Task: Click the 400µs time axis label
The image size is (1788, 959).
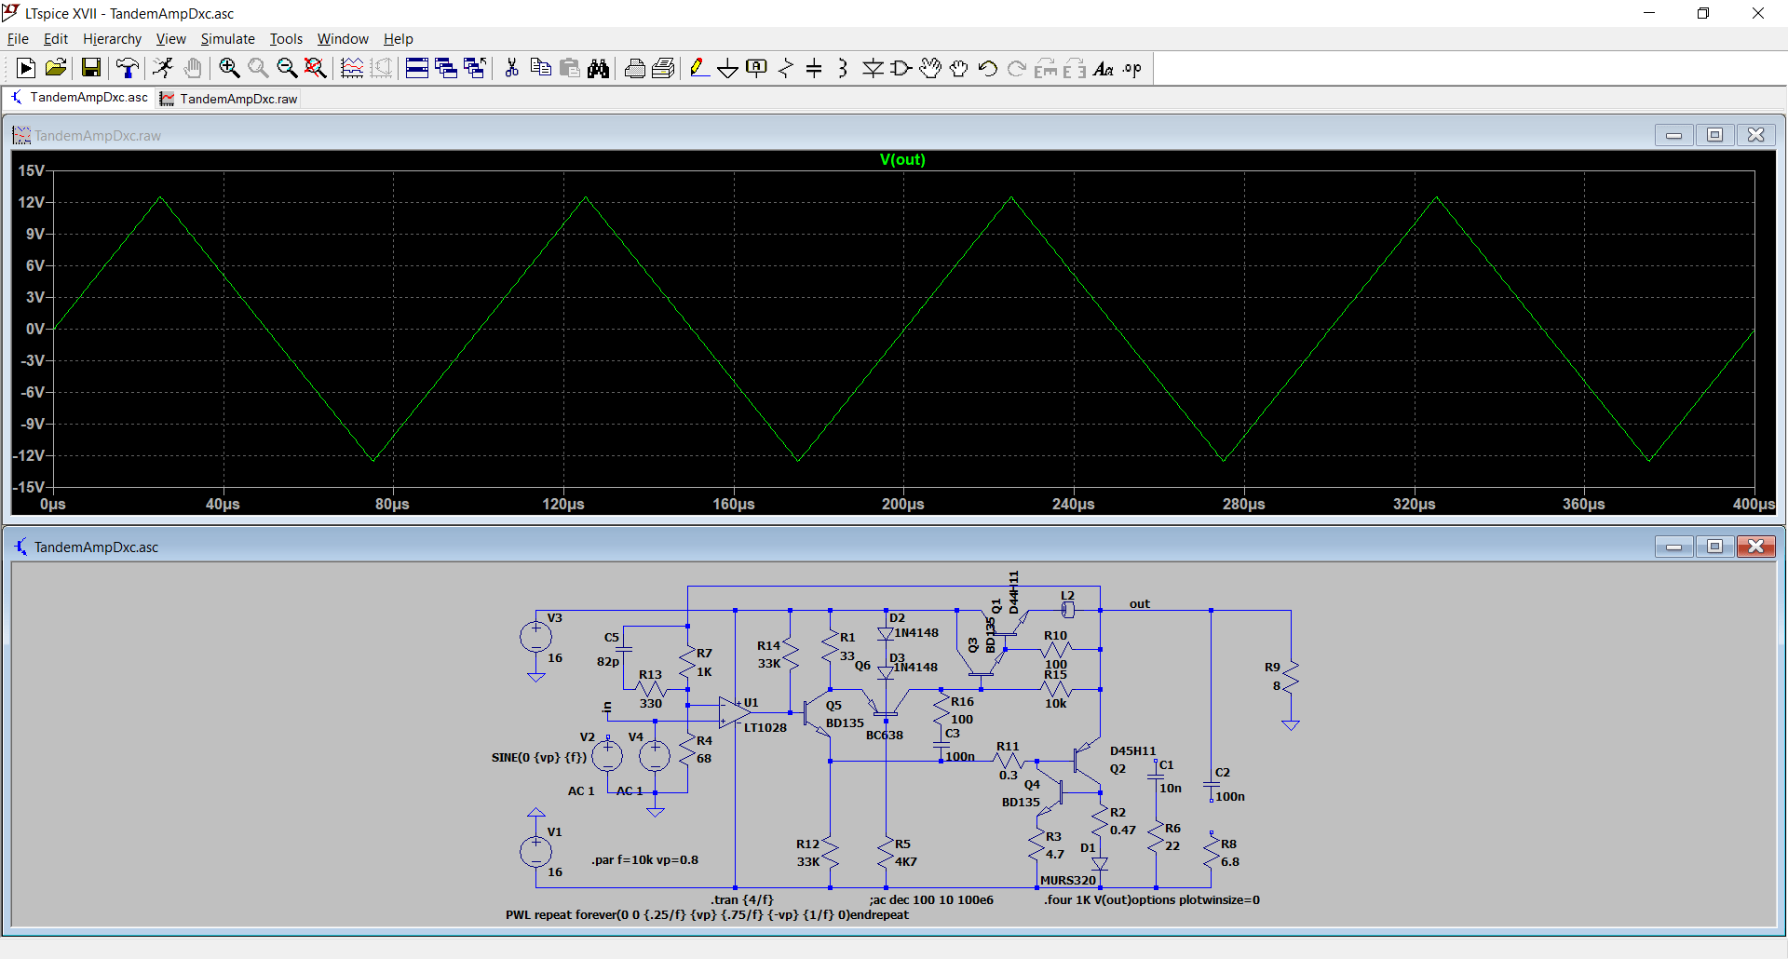Action: click(x=1754, y=504)
